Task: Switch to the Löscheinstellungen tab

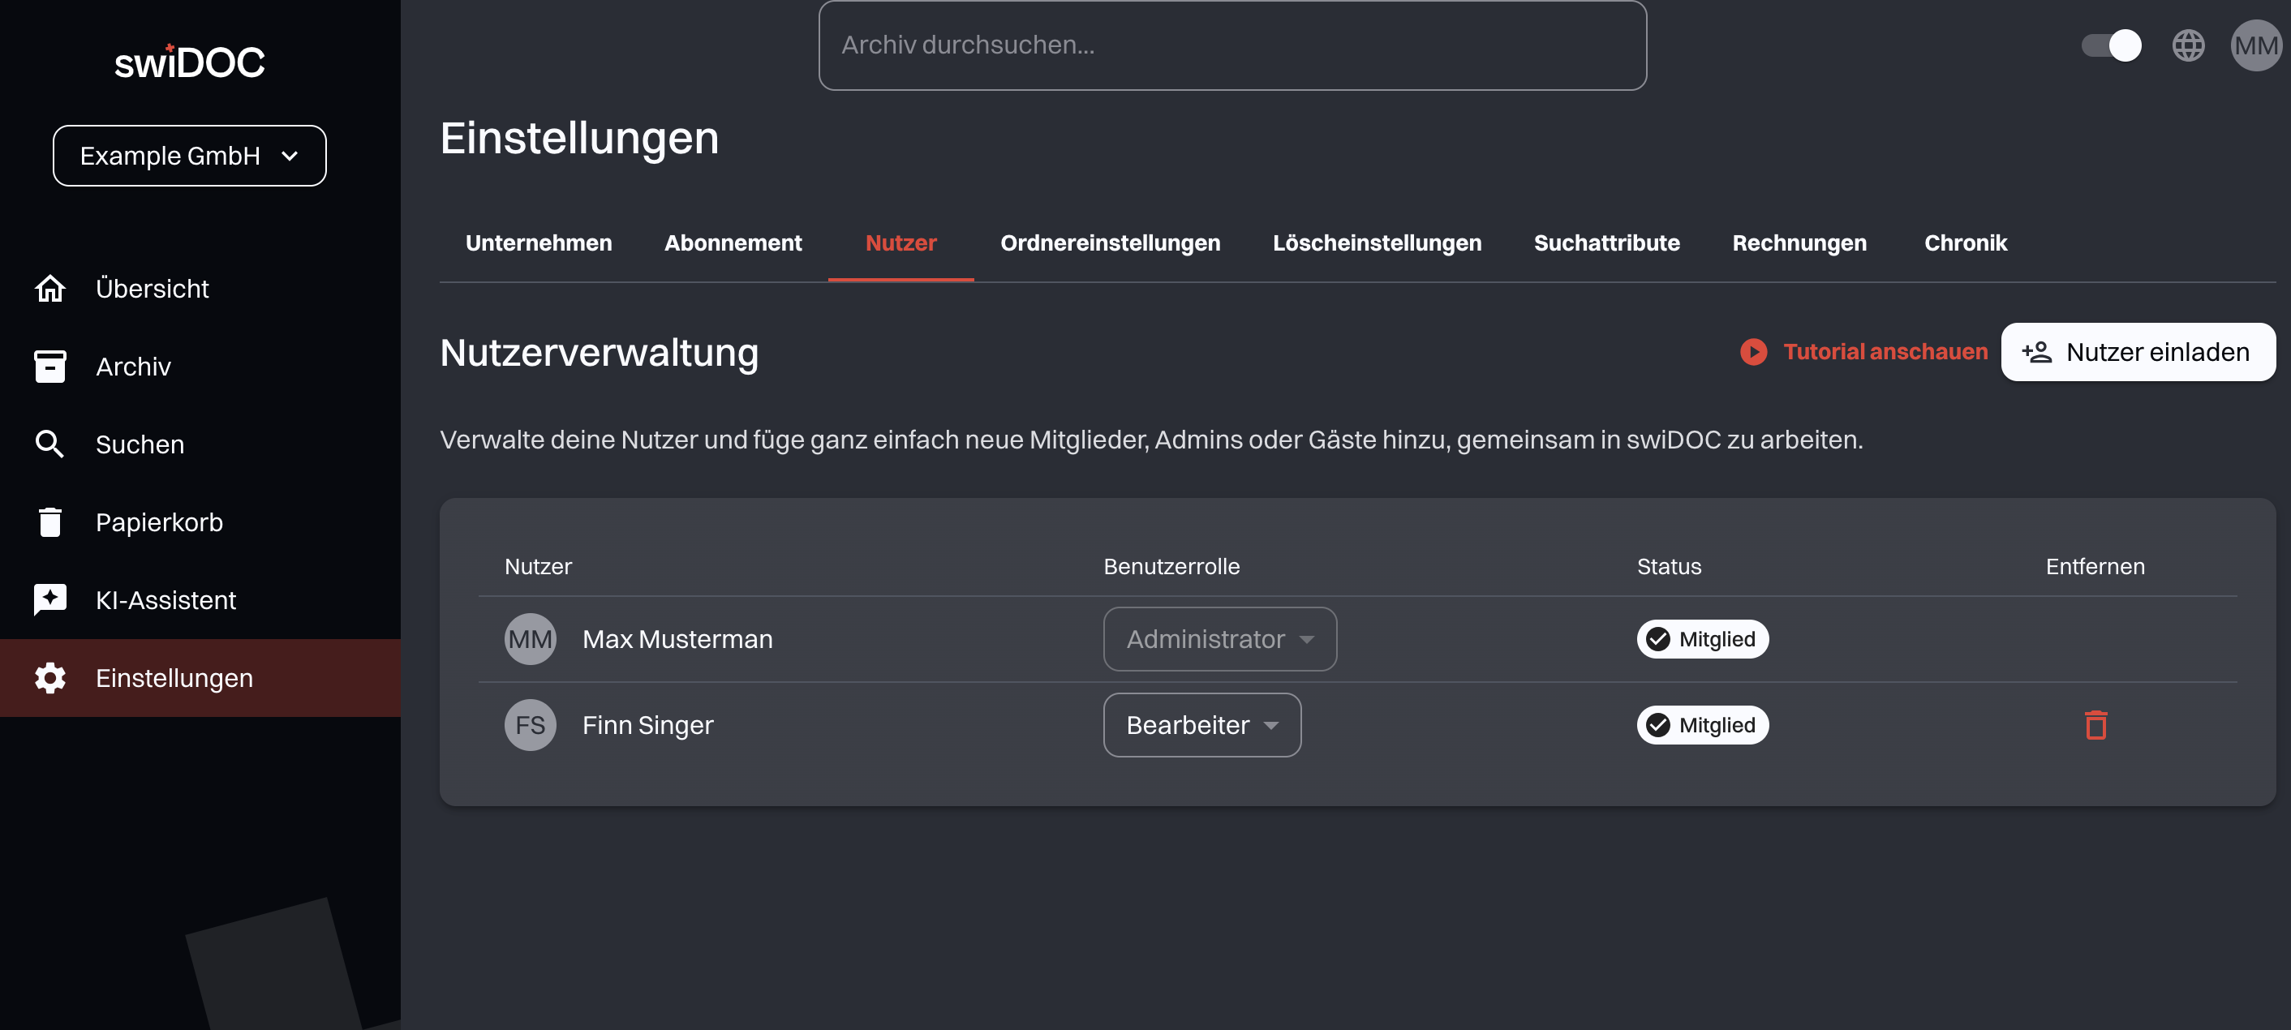Action: coord(1376,242)
